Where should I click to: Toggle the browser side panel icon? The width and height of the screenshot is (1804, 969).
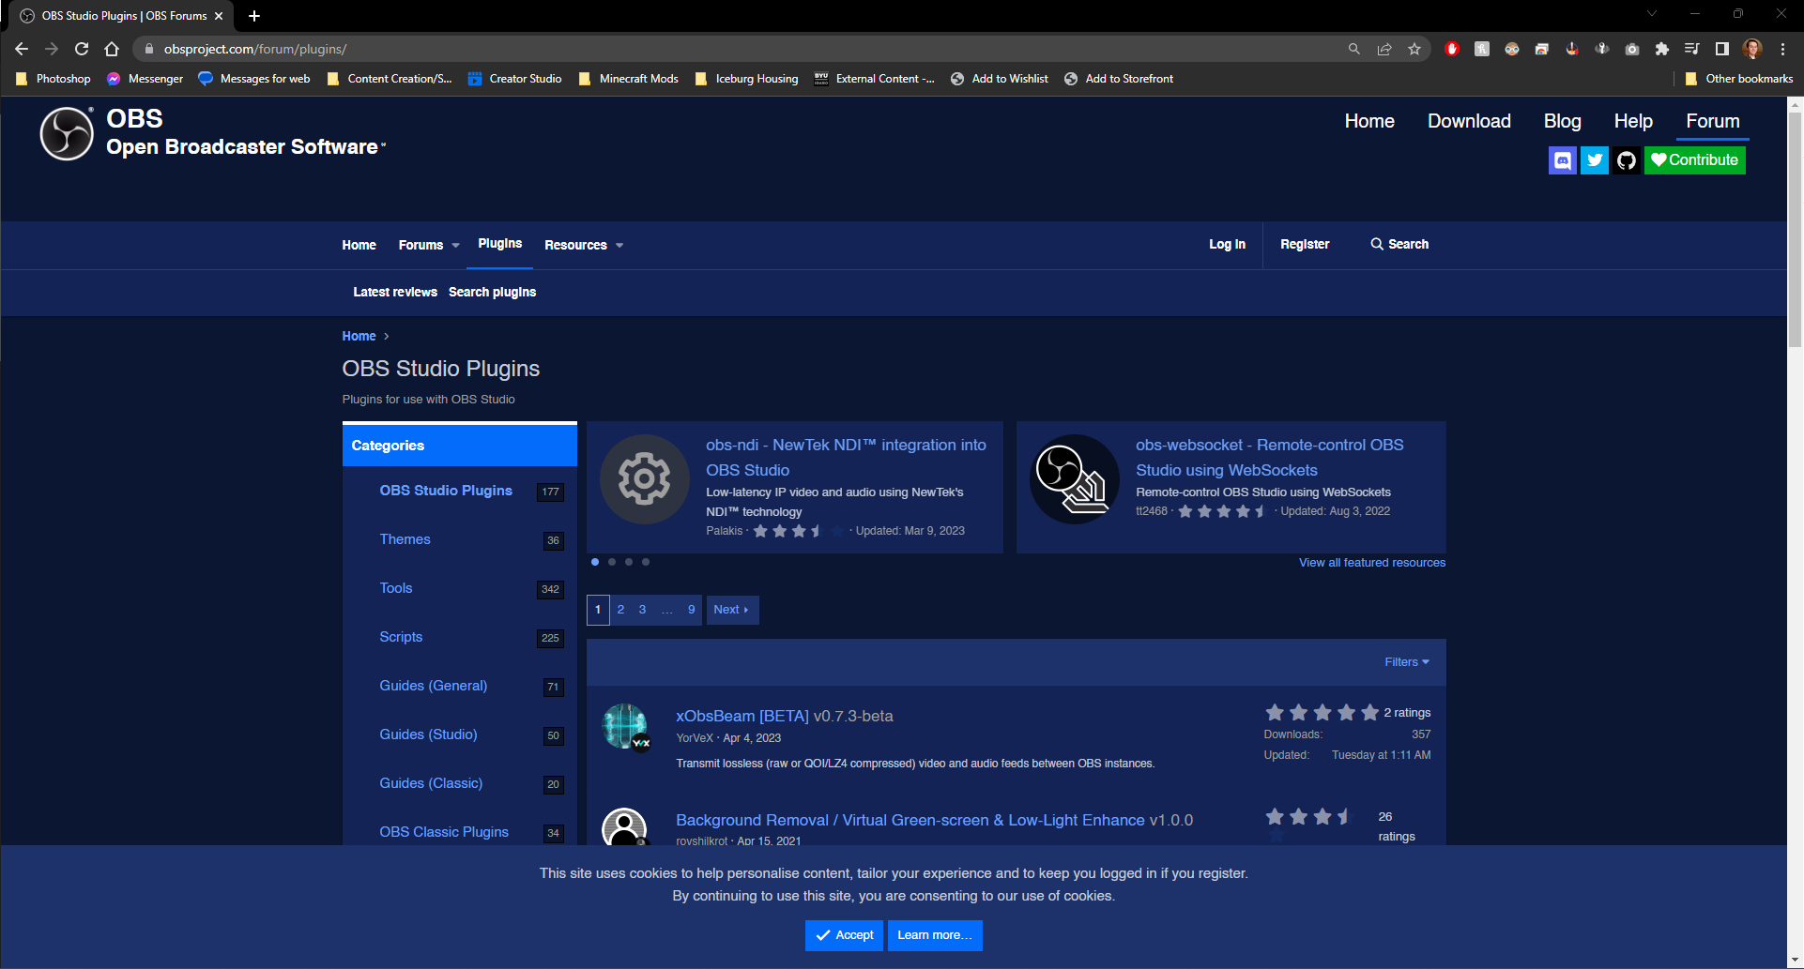1722,49
